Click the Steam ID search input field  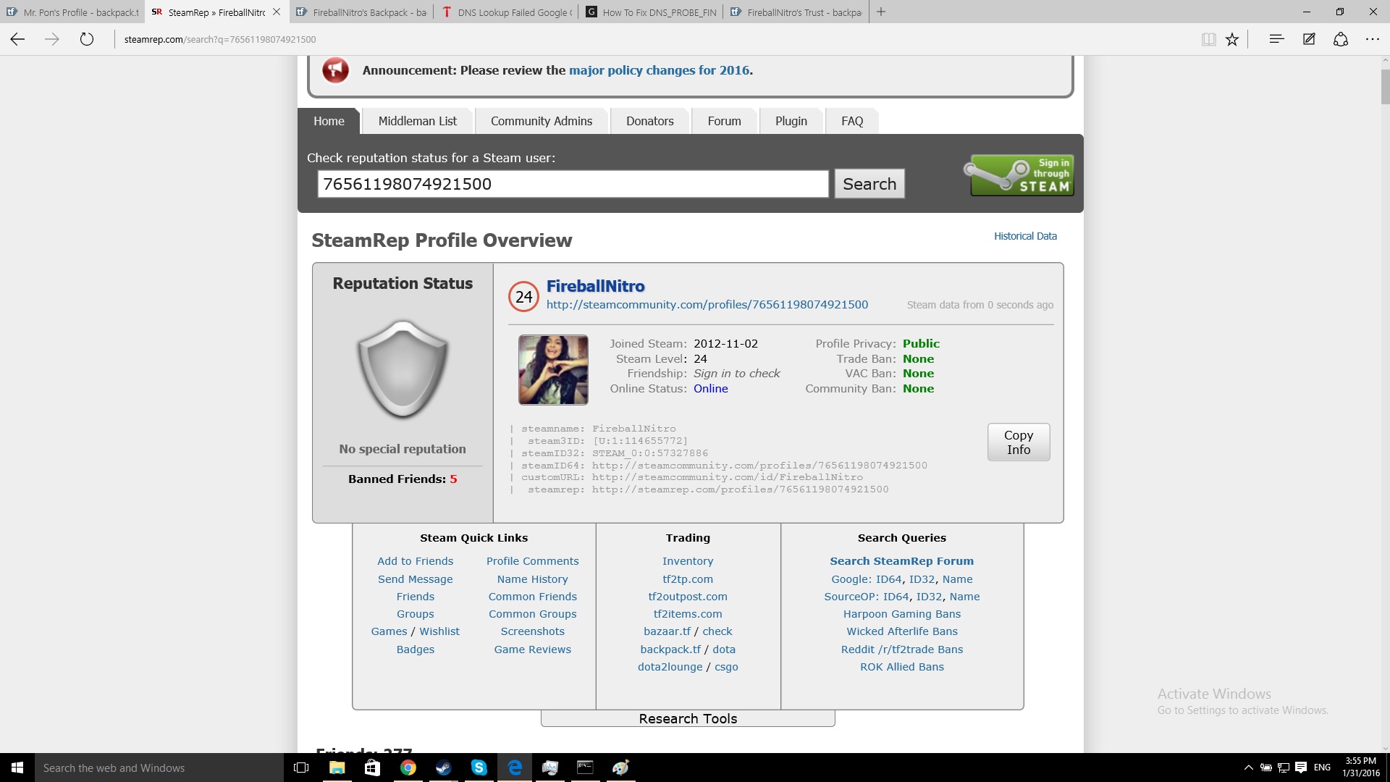pyautogui.click(x=572, y=184)
